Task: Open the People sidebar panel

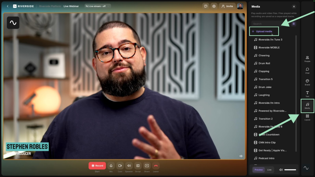Action: tap(307, 59)
